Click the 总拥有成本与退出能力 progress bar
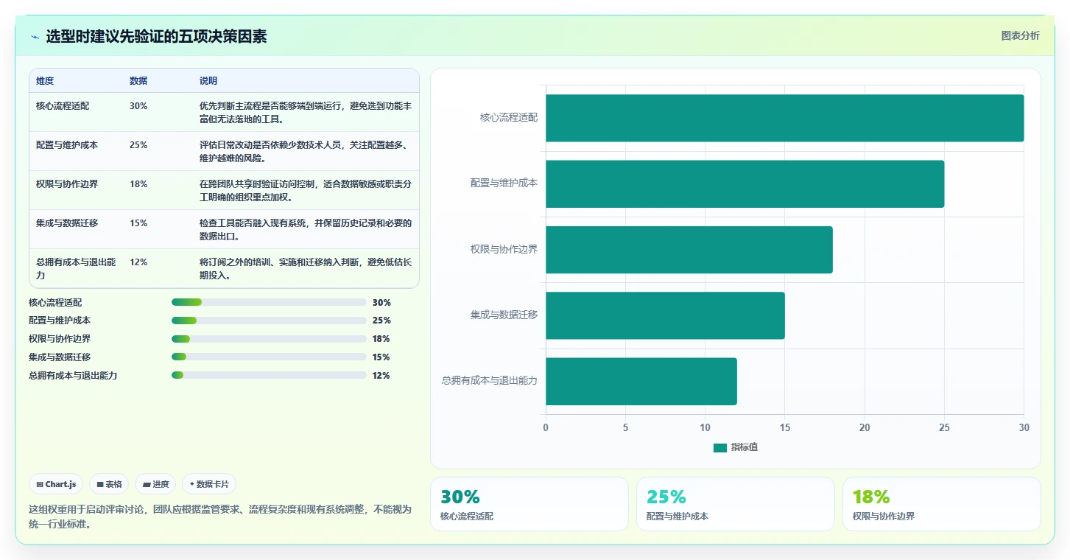 coord(269,375)
